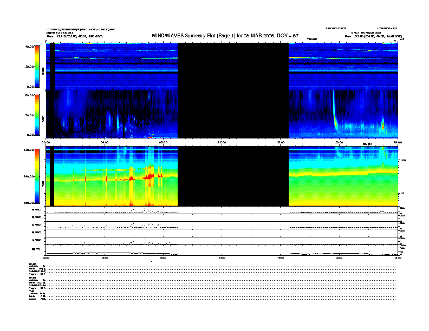The width and height of the screenshot is (429, 331).
Task: Click the 20.00 label on RAD2 color scale
Action: pyautogui.click(x=30, y=67)
